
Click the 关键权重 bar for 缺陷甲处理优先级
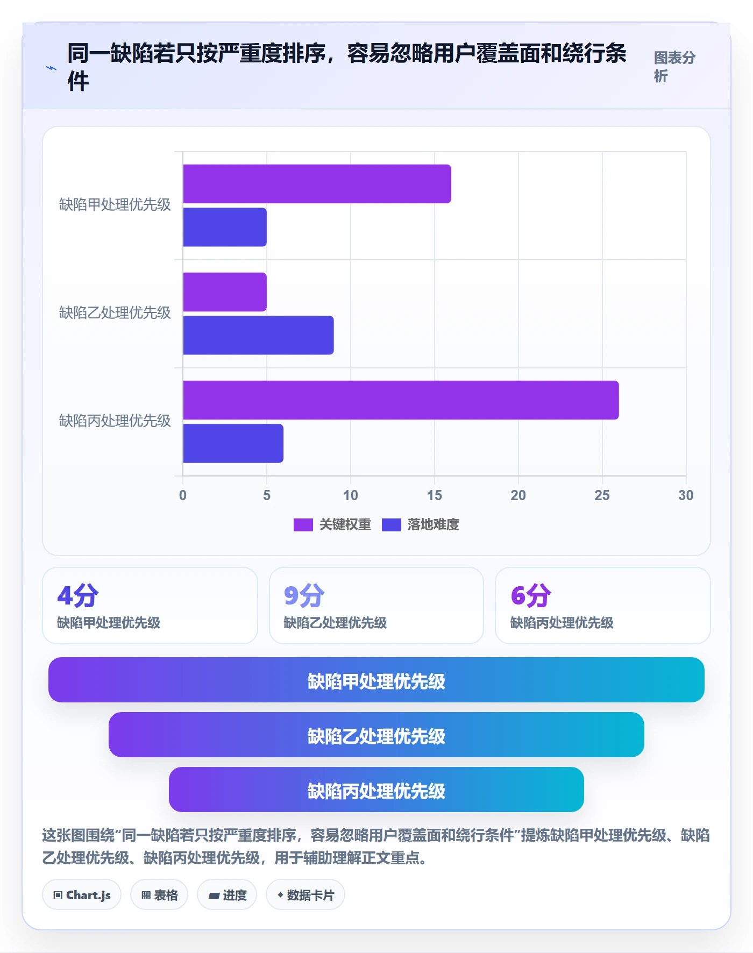[317, 184]
